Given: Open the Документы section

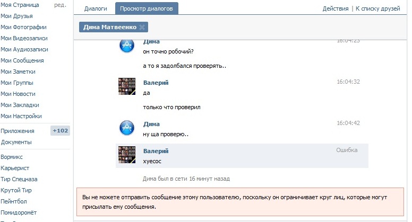Looking at the screenshot, I should [16, 142].
